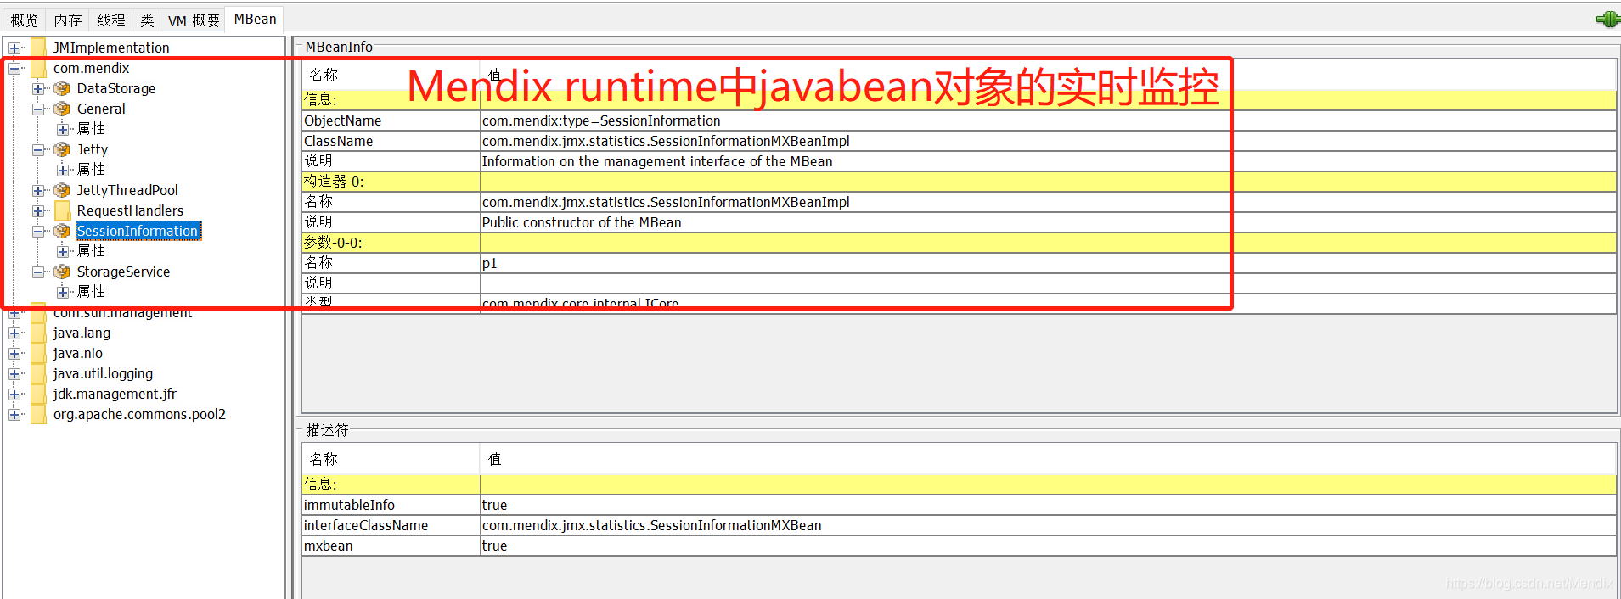
Task: Expand the JettyThreadPool tree node
Action: tap(38, 191)
